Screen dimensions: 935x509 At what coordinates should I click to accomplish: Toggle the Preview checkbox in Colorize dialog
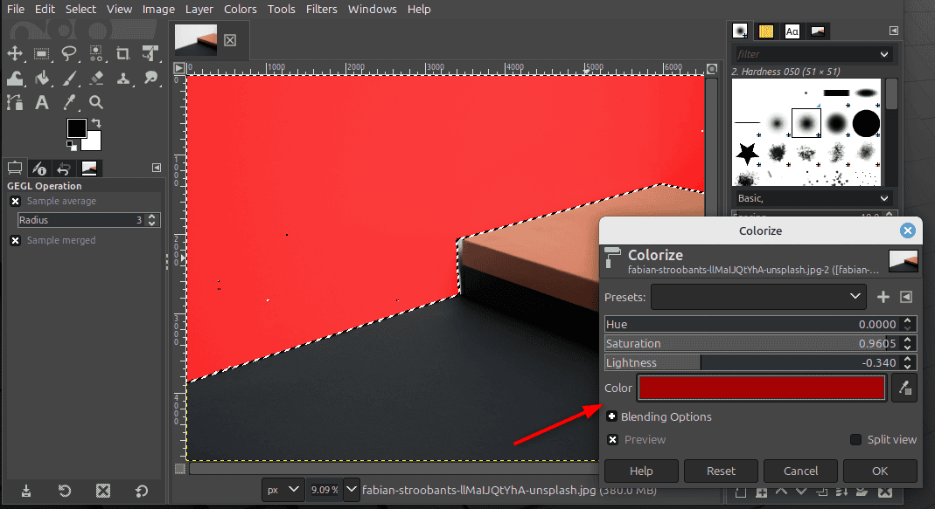pyautogui.click(x=611, y=439)
